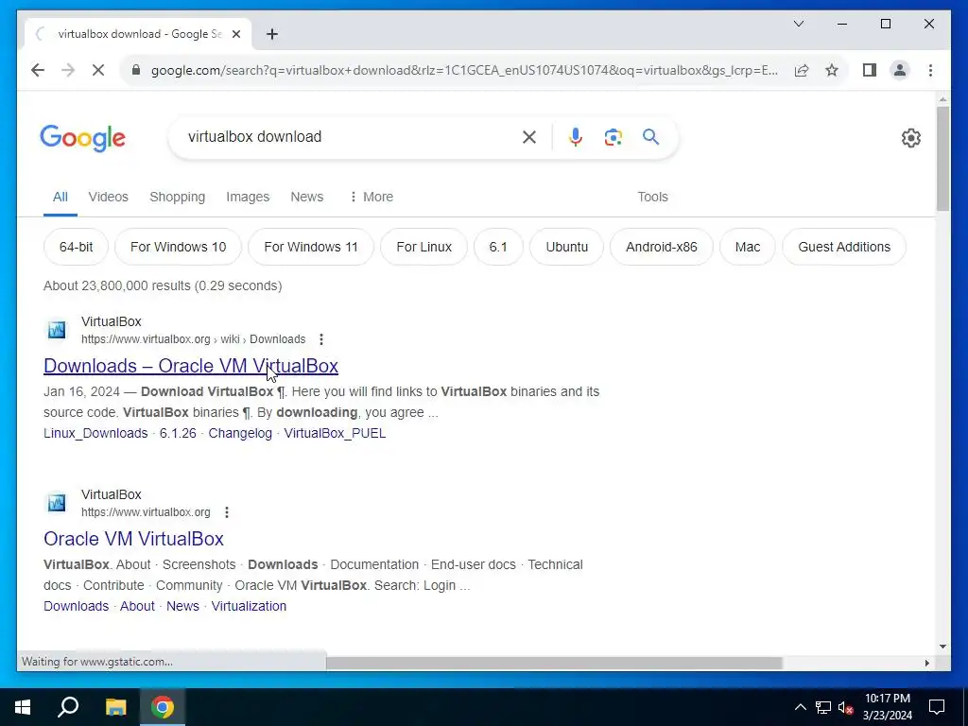Open the News sitelink under Oracle VM VirtualBox
Screen dimensions: 968x726
click(x=182, y=606)
